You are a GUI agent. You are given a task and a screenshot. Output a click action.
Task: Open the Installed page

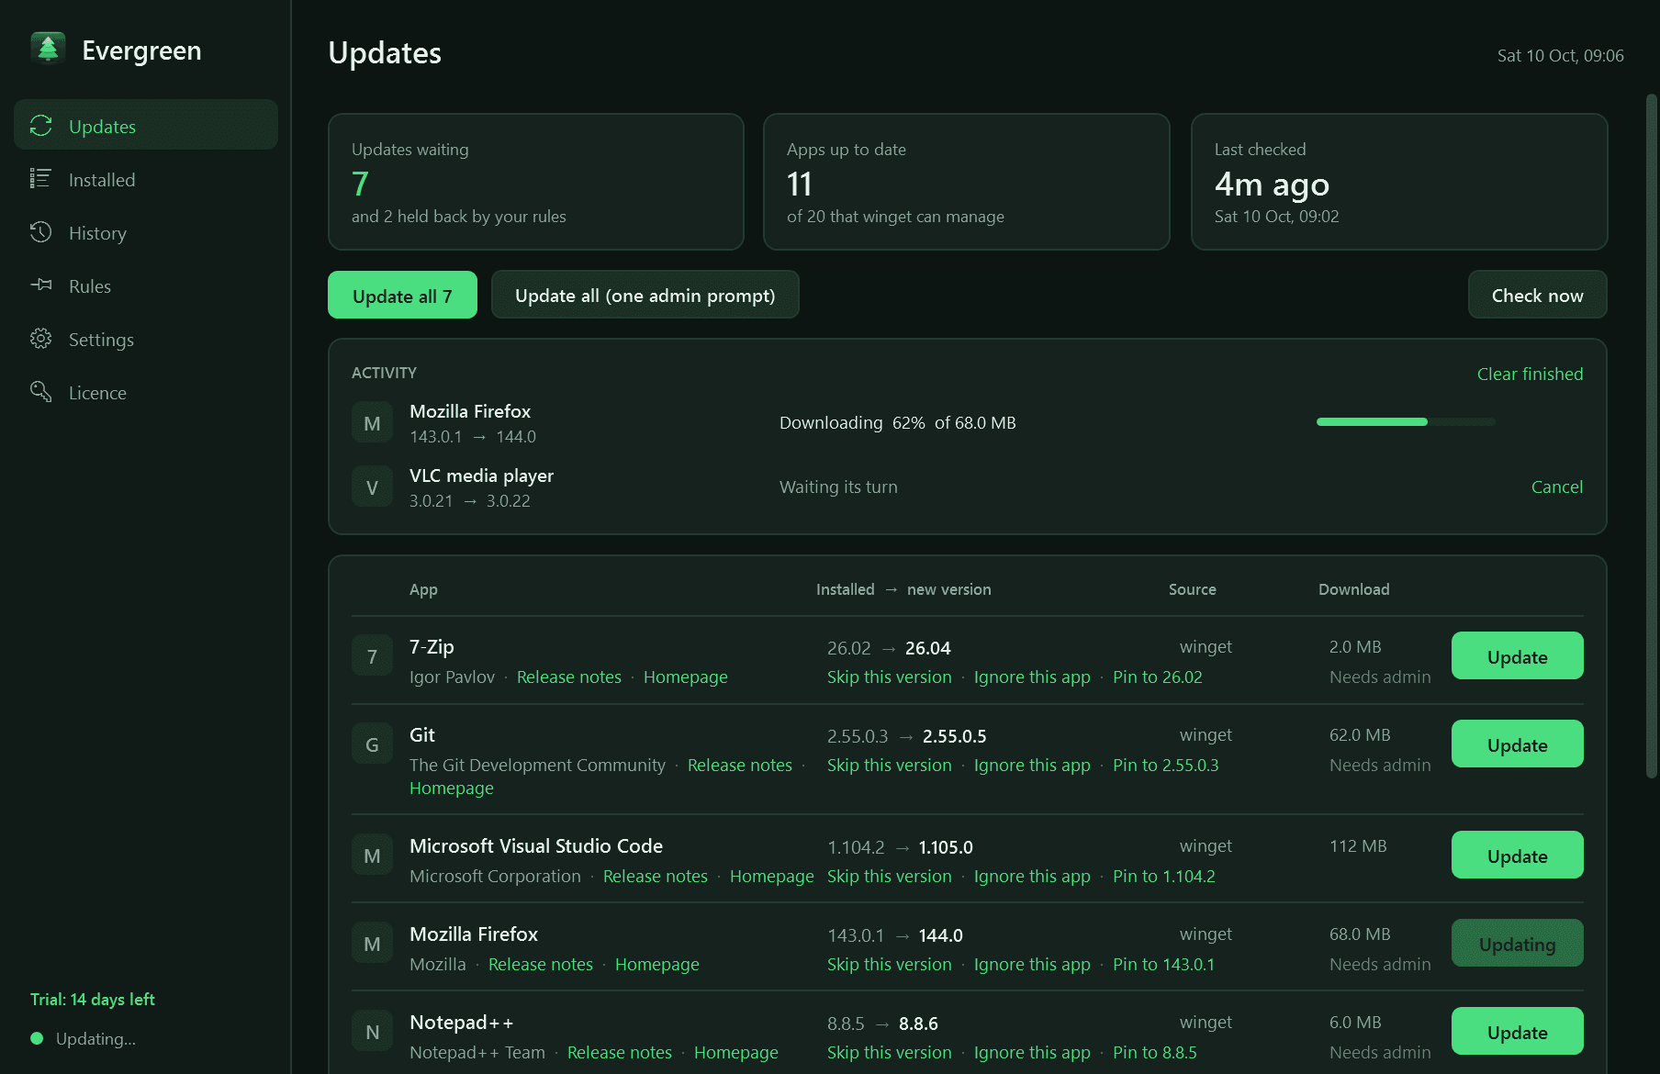coord(146,179)
